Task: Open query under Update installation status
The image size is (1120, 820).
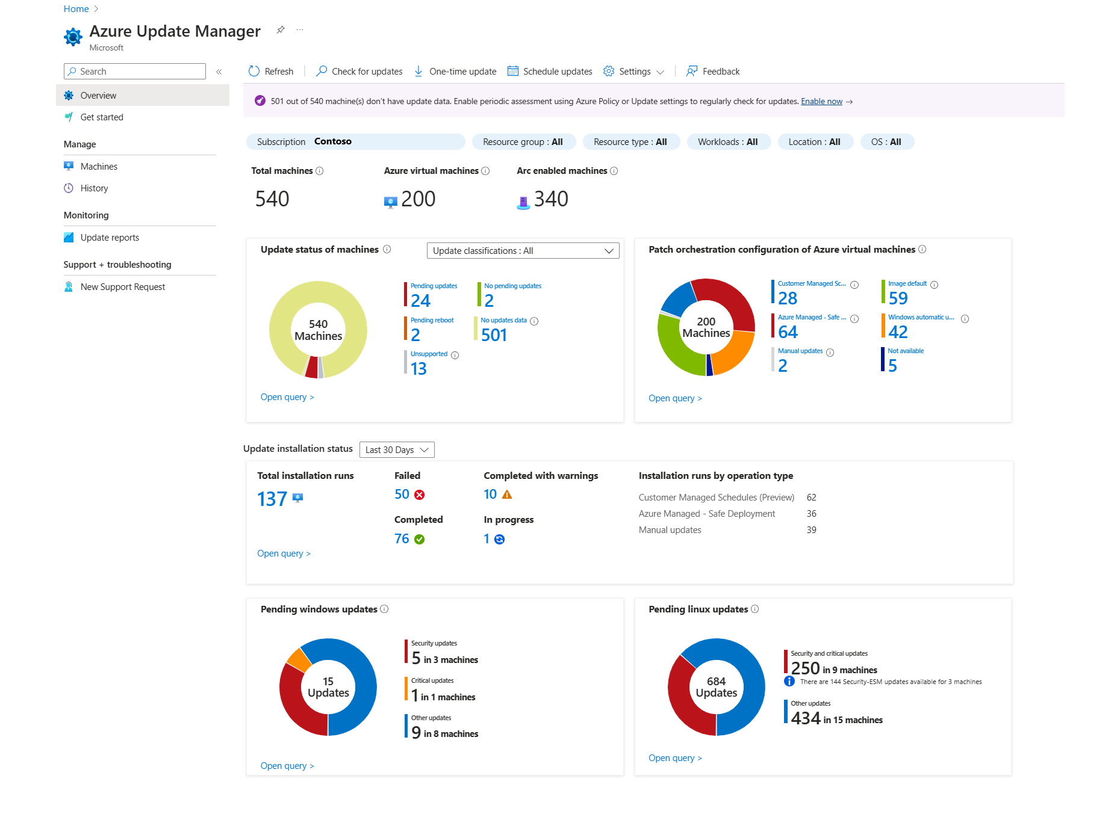Action: tap(284, 553)
